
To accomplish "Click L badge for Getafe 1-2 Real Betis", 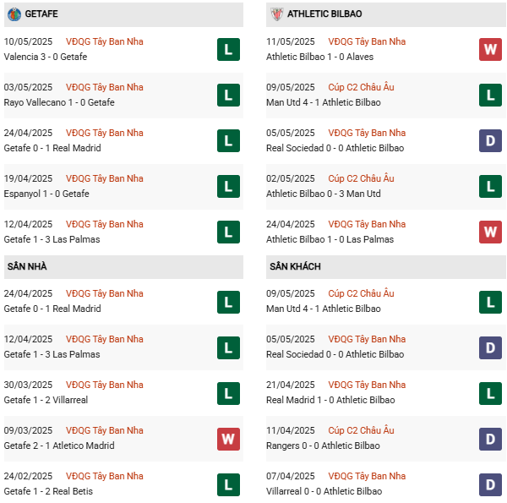I will (x=228, y=484).
